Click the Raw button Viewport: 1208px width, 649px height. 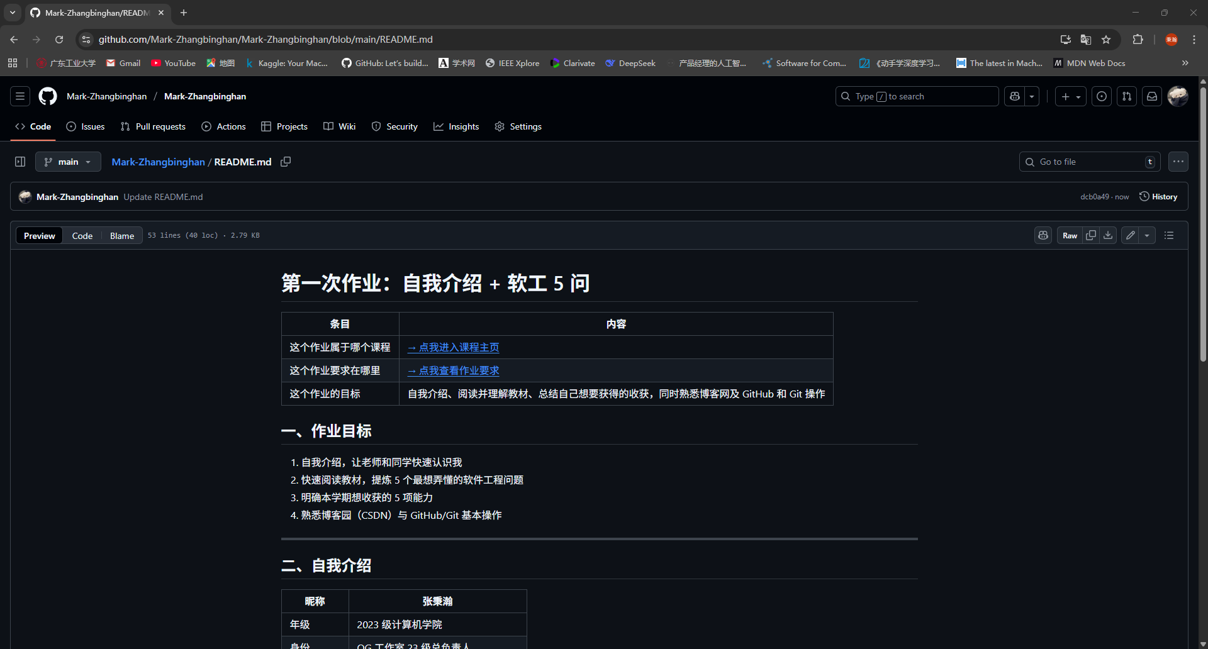[x=1070, y=235]
